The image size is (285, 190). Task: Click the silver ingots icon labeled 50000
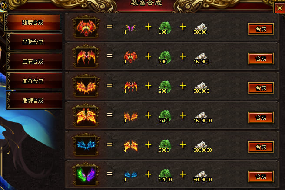coord(200,29)
